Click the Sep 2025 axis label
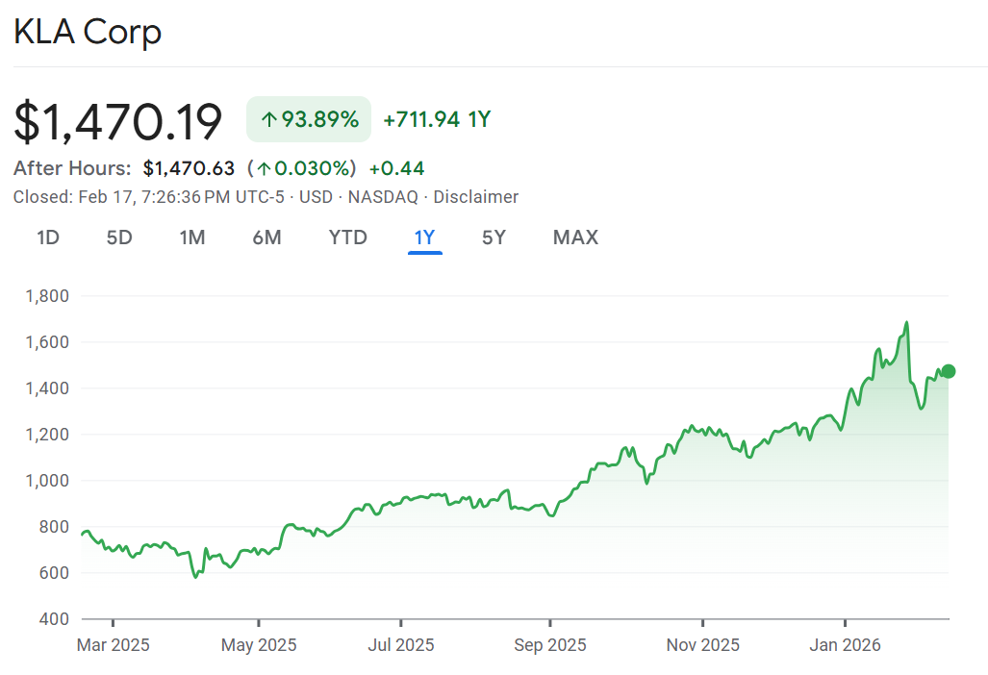988x675 pixels. [549, 644]
